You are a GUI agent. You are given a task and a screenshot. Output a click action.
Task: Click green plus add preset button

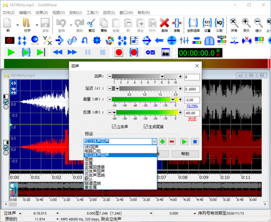coord(163,142)
